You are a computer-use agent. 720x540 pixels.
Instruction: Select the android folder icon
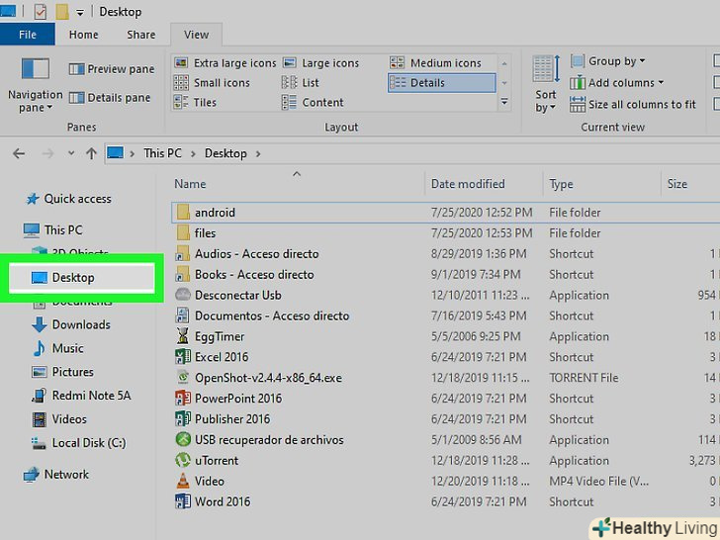(x=183, y=212)
